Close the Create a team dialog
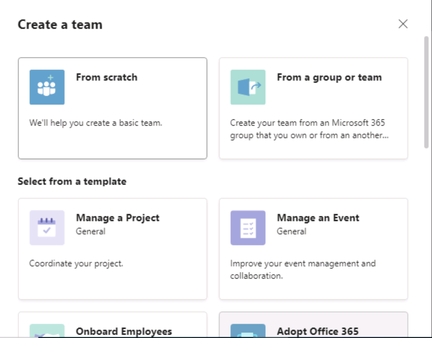Screen dimensions: 432x338 tap(403, 24)
